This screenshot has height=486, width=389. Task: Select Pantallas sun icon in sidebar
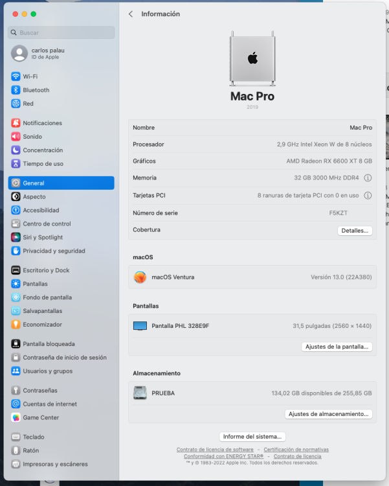click(x=16, y=284)
